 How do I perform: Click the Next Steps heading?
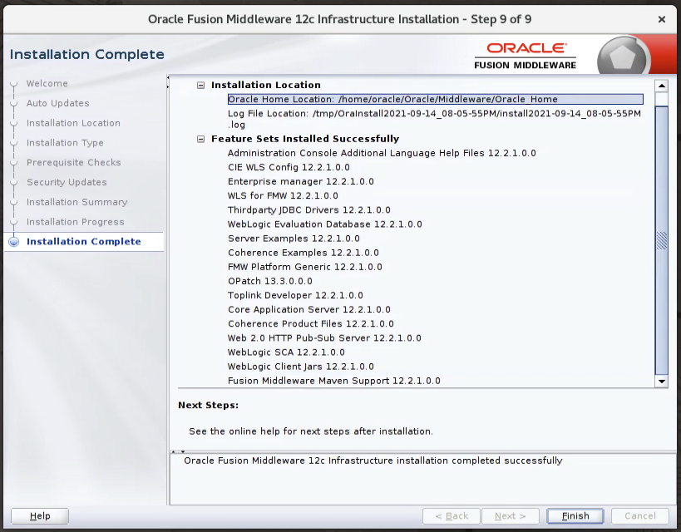(x=208, y=405)
